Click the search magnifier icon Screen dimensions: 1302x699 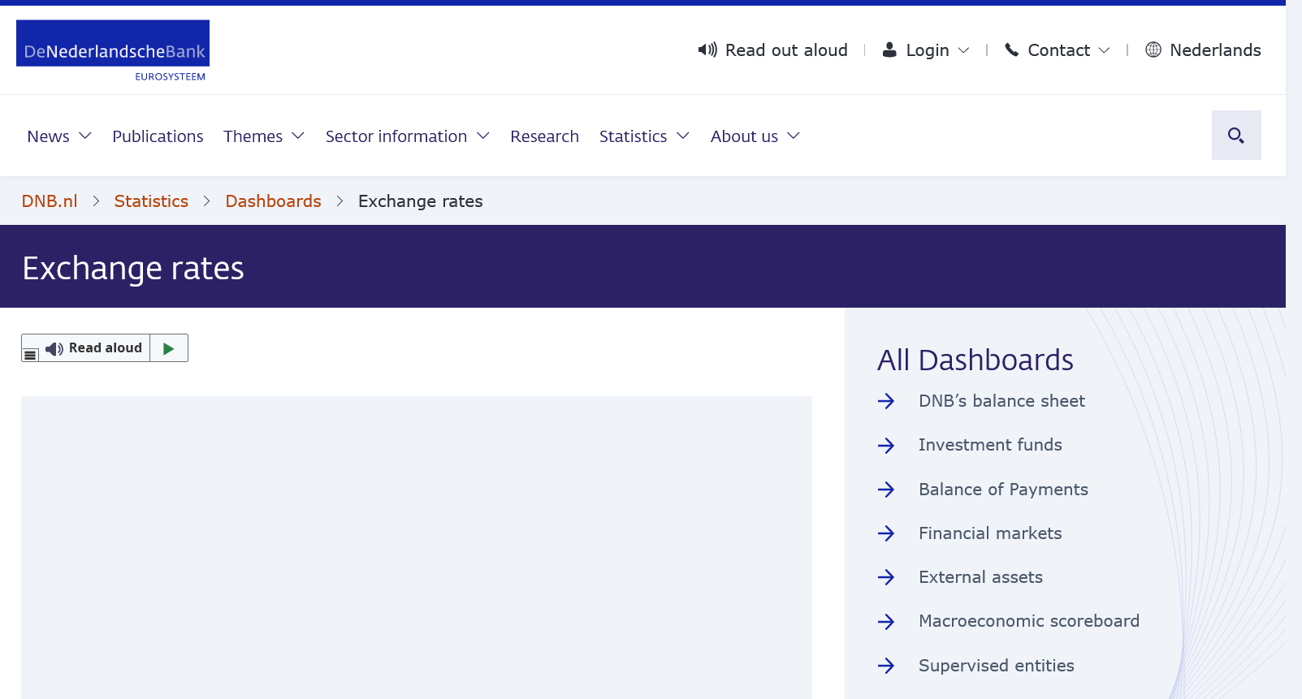point(1235,136)
